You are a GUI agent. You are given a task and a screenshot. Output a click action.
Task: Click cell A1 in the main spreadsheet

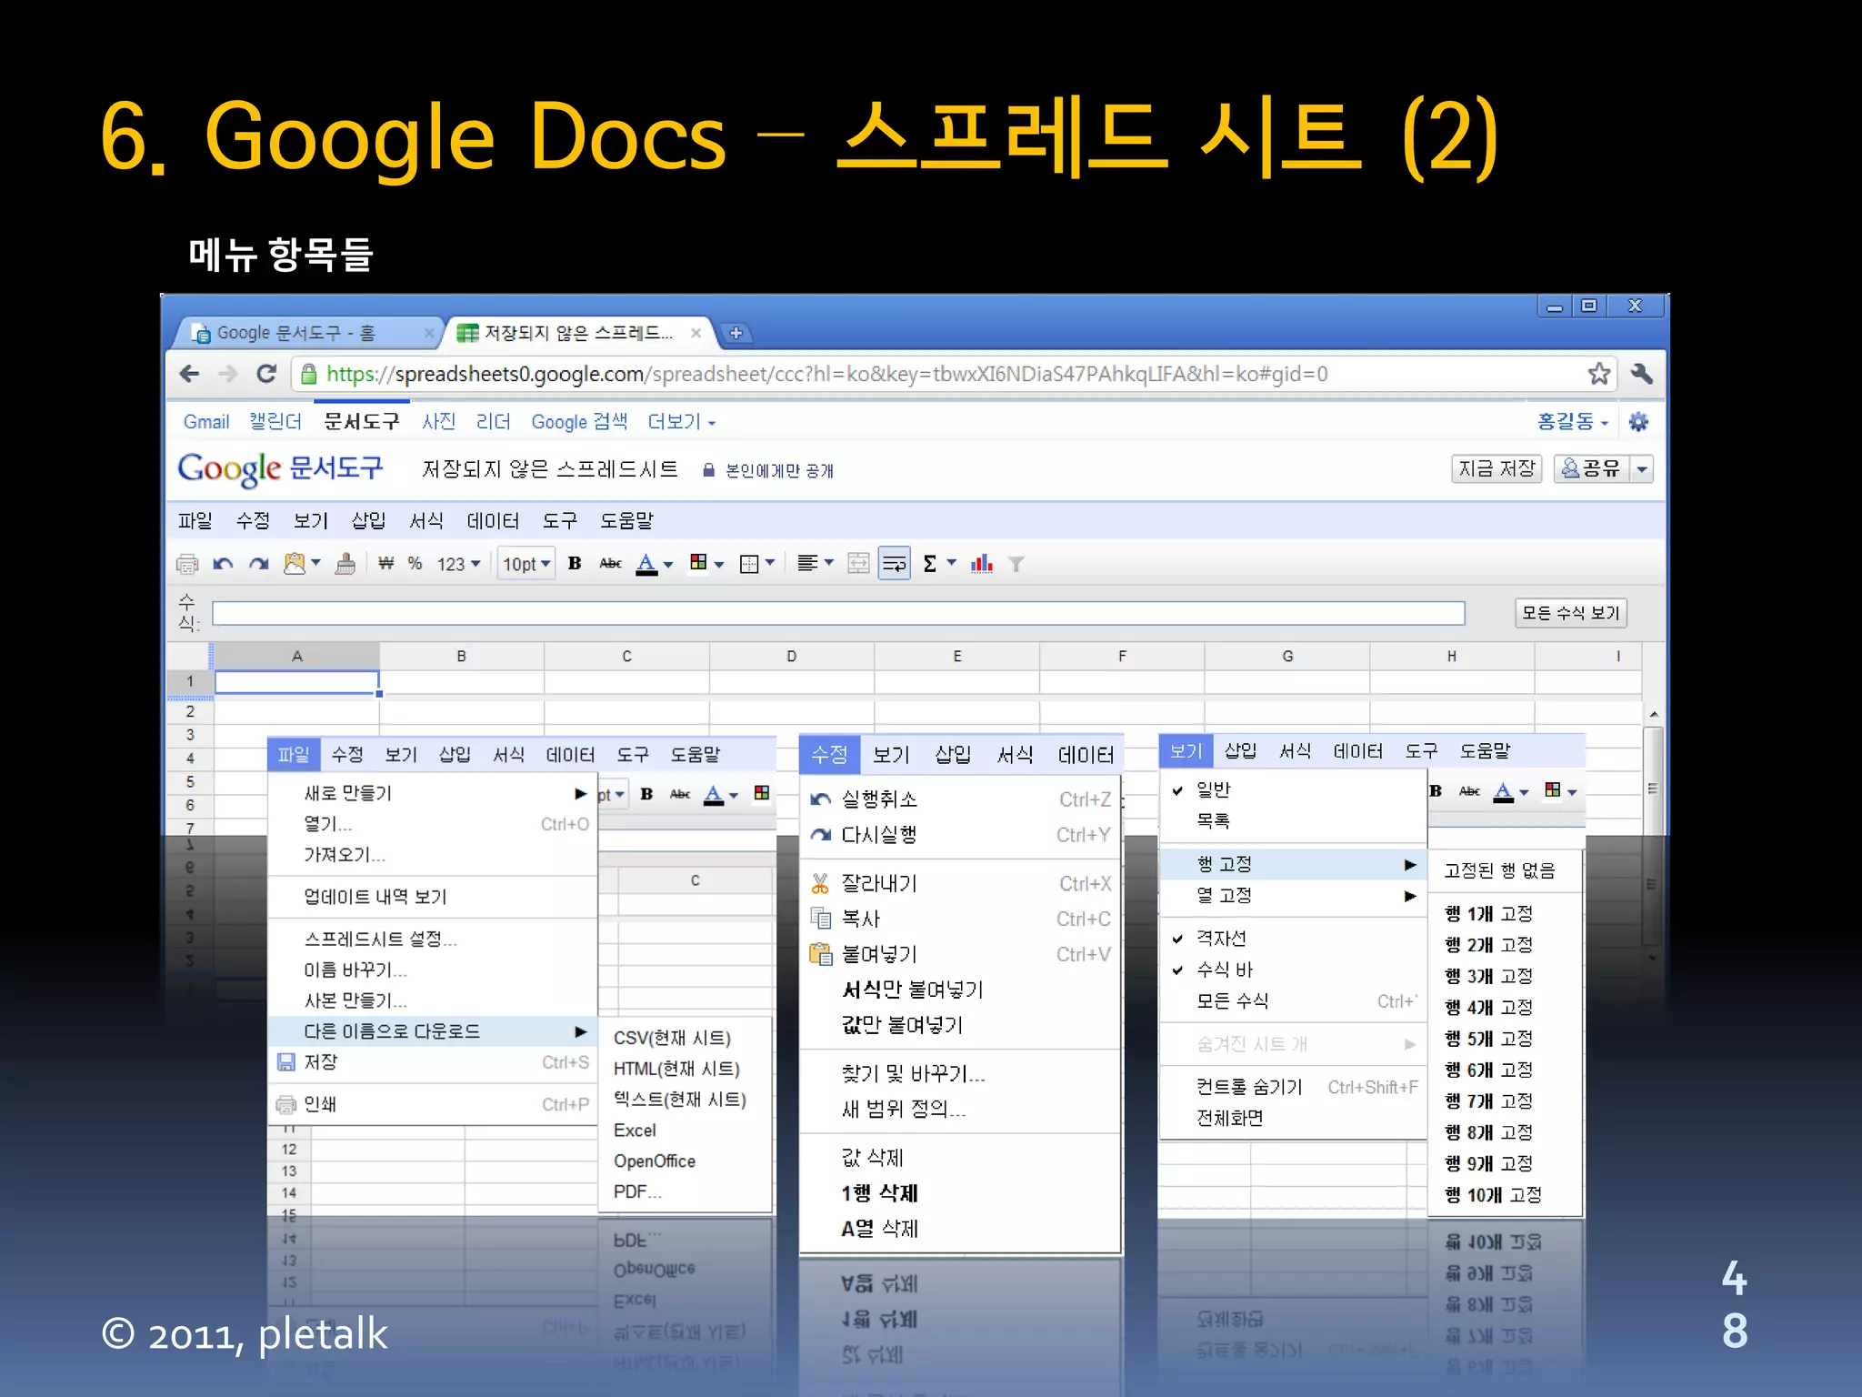296,682
